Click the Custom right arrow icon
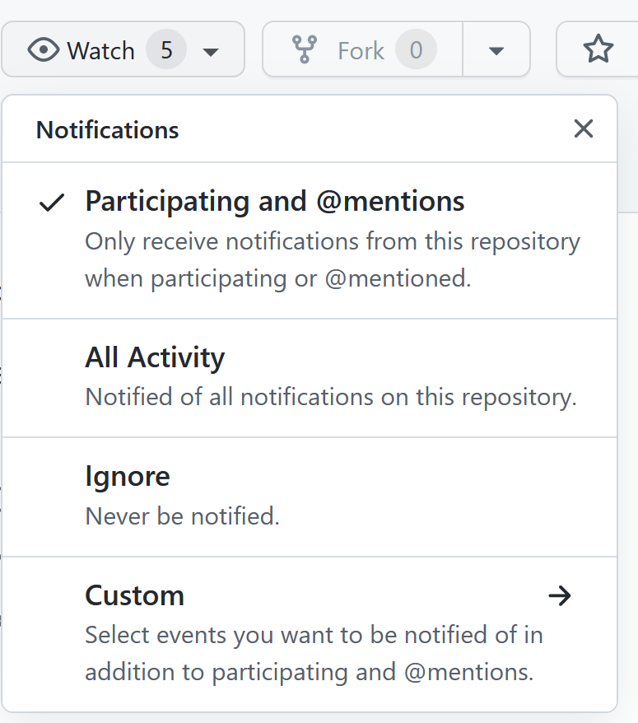 (560, 595)
